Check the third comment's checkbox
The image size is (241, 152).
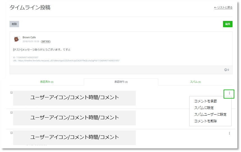click(x=12, y=133)
